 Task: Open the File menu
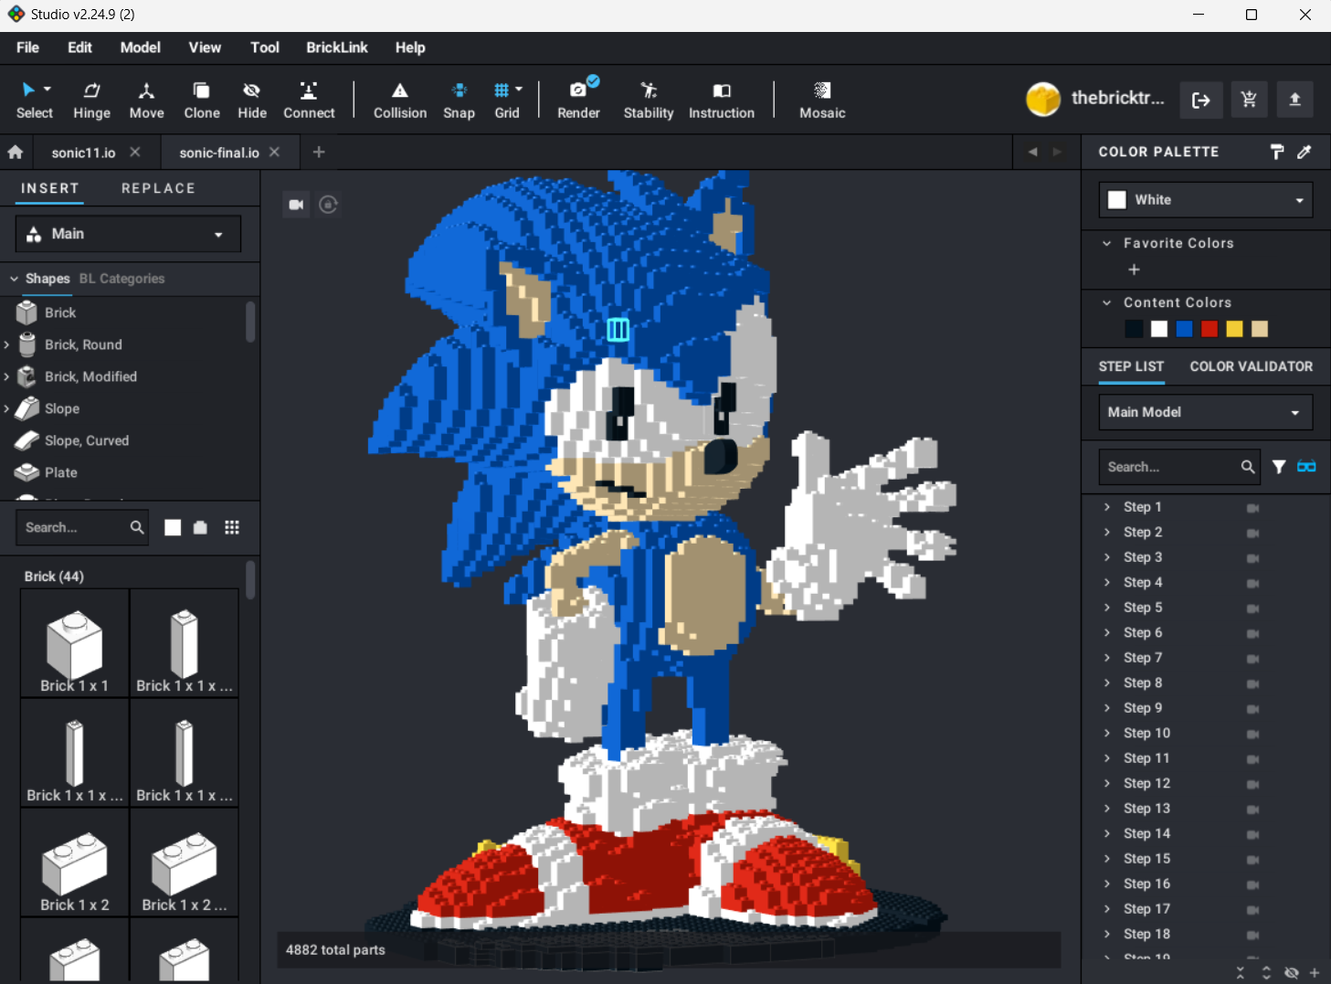(27, 48)
